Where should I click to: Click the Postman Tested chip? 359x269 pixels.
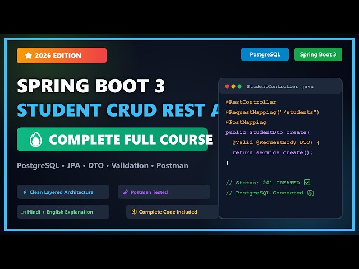click(x=164, y=192)
